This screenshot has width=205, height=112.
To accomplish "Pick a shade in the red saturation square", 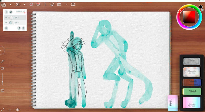I will pyautogui.click(x=189, y=17).
